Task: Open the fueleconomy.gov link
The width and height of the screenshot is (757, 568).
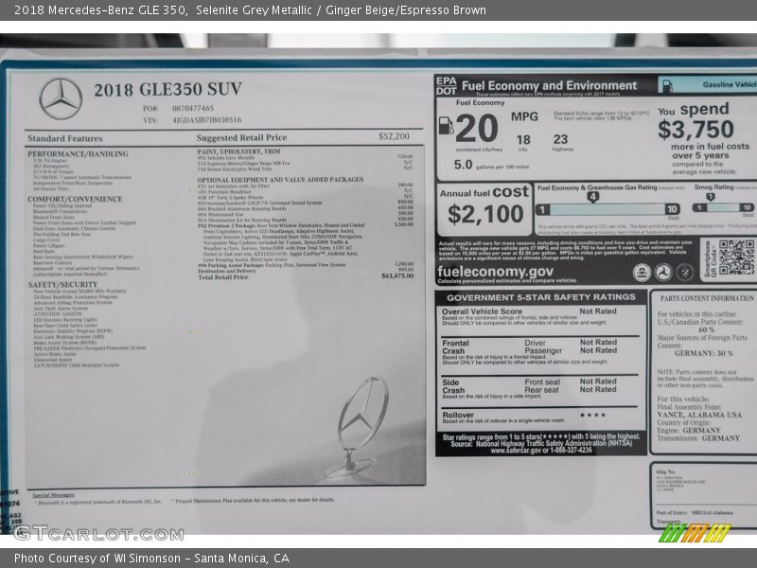Action: pos(495,272)
